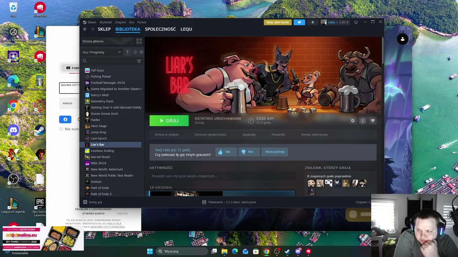
Task: Open the Gry menu
Action: pos(131,22)
